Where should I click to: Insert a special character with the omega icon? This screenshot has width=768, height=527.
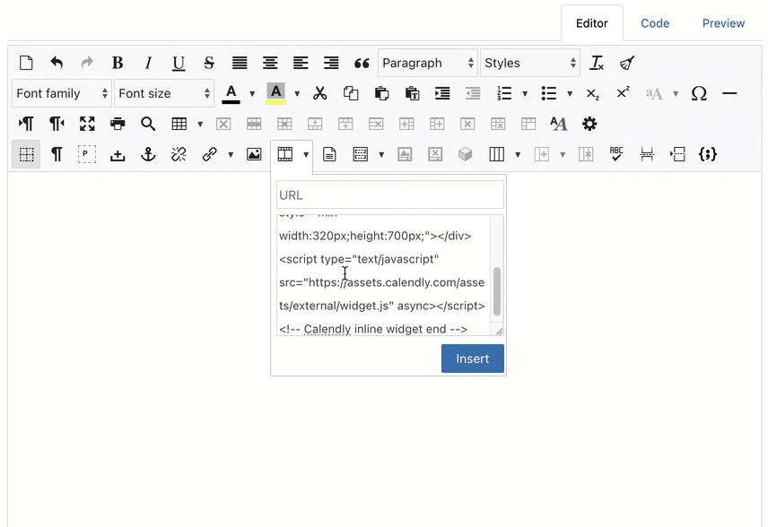(699, 93)
